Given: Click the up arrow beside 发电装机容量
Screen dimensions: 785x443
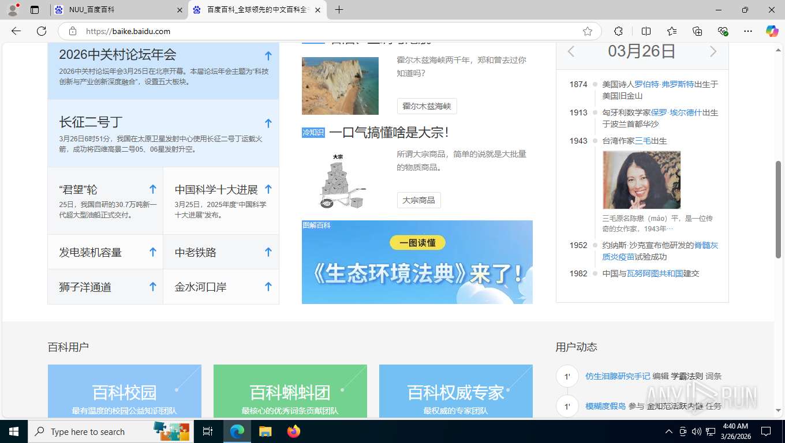Looking at the screenshot, I should 152,252.
